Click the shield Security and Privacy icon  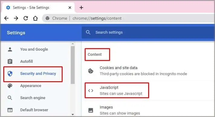pos(10,74)
